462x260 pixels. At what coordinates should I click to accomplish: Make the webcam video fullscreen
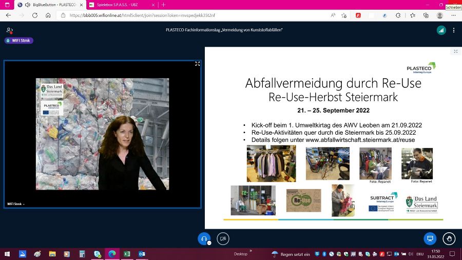(198, 64)
